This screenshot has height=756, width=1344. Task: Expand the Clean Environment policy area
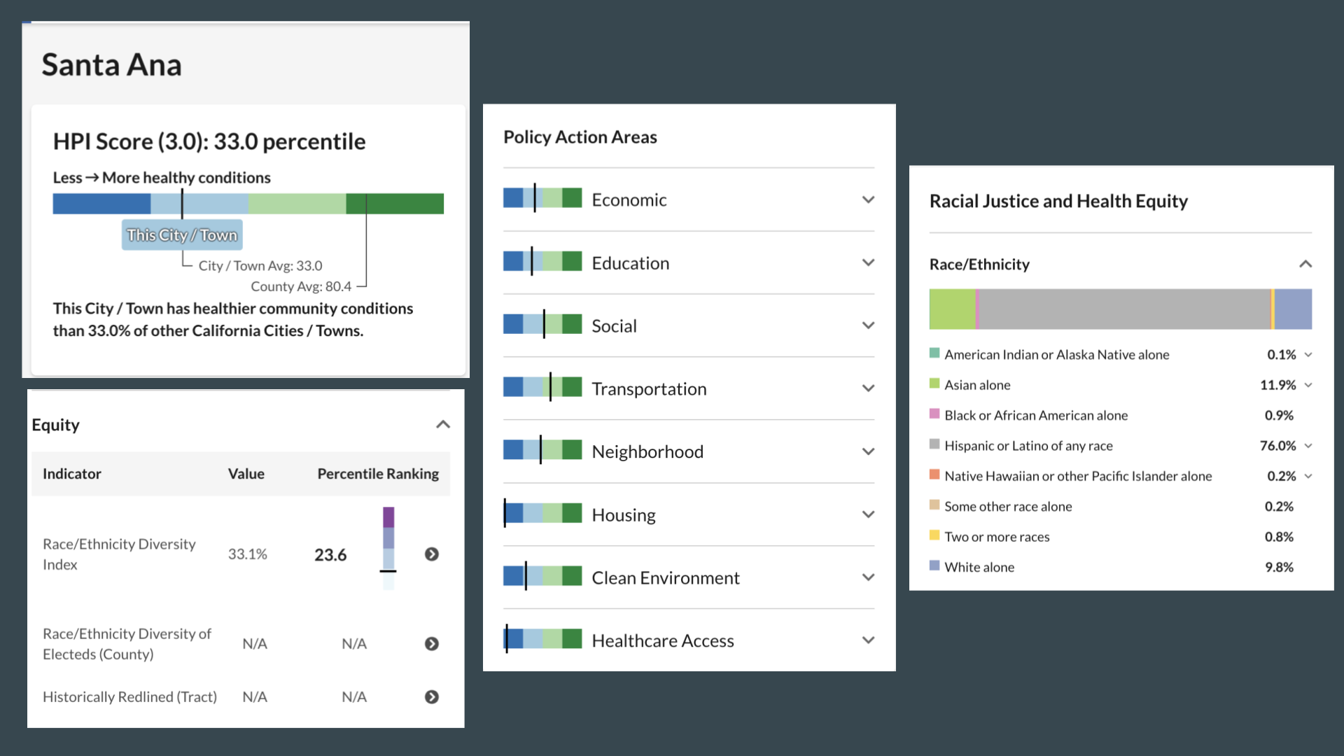click(x=868, y=578)
